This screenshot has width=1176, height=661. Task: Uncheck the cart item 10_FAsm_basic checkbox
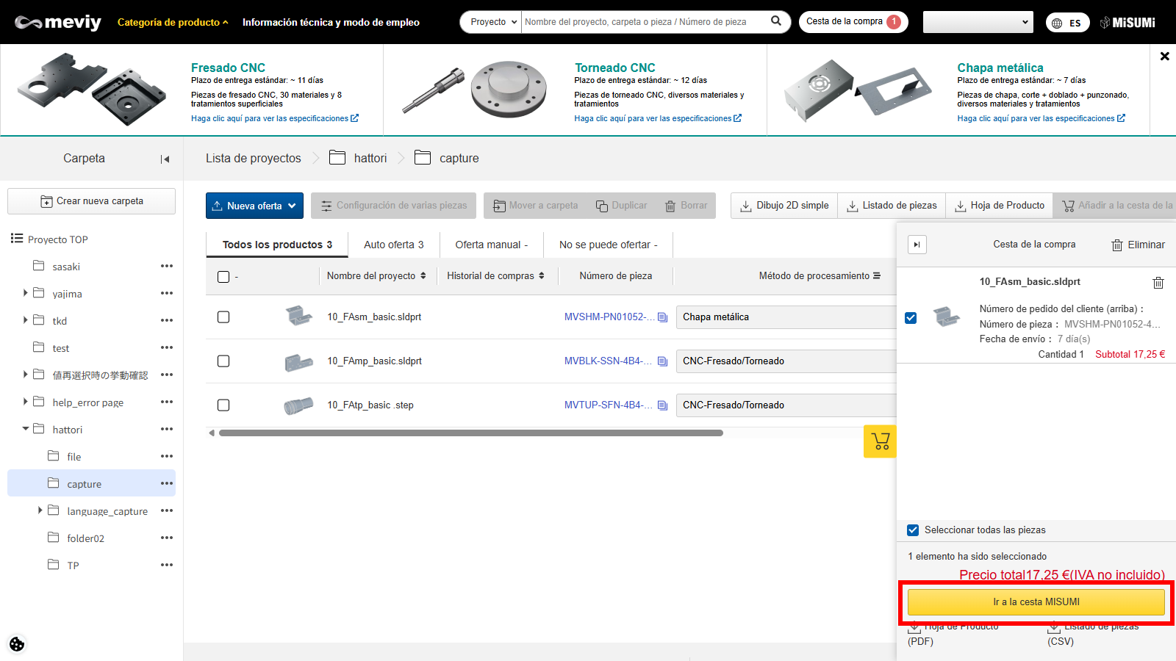tap(911, 318)
